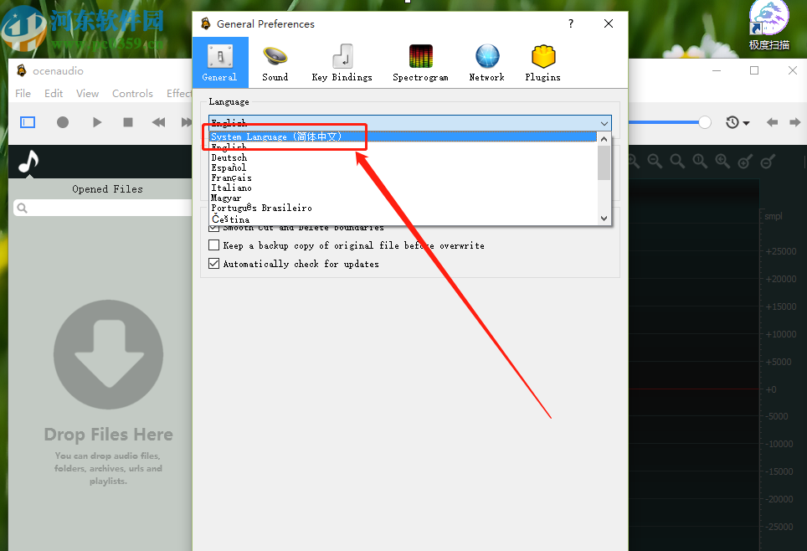807x551 pixels.
Task: Click the Stop button in ocenaudio toolbar
Action: 128,122
